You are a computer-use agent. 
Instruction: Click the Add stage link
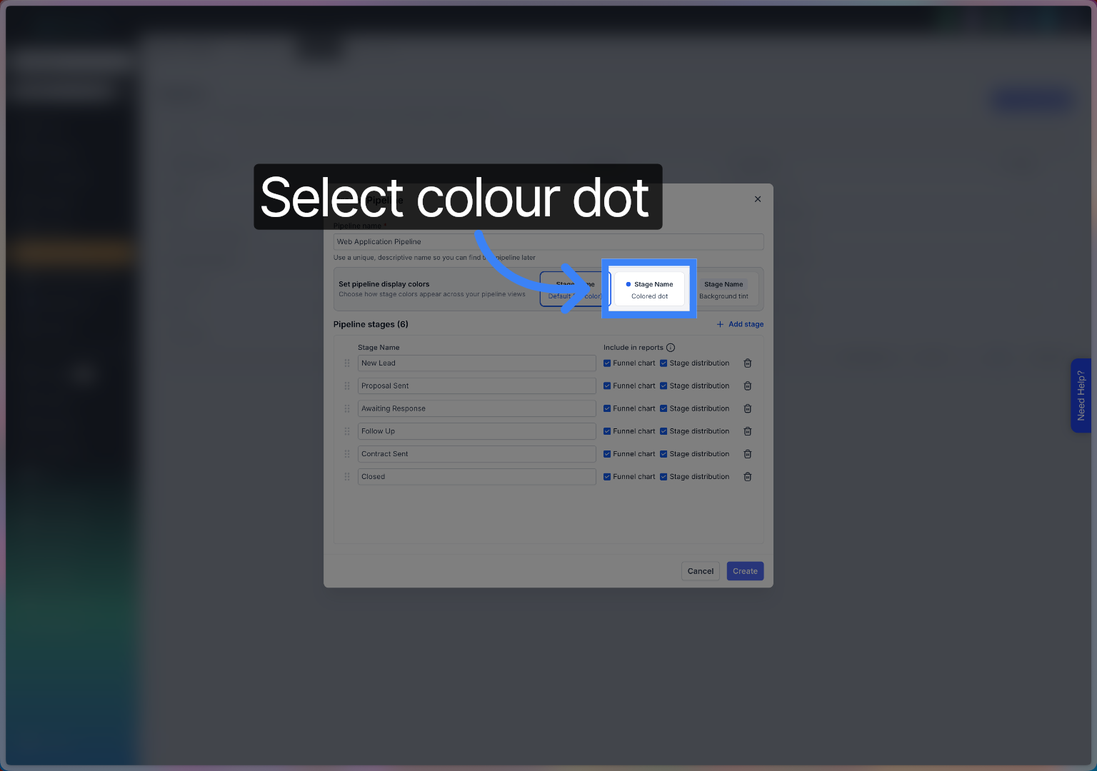740,324
